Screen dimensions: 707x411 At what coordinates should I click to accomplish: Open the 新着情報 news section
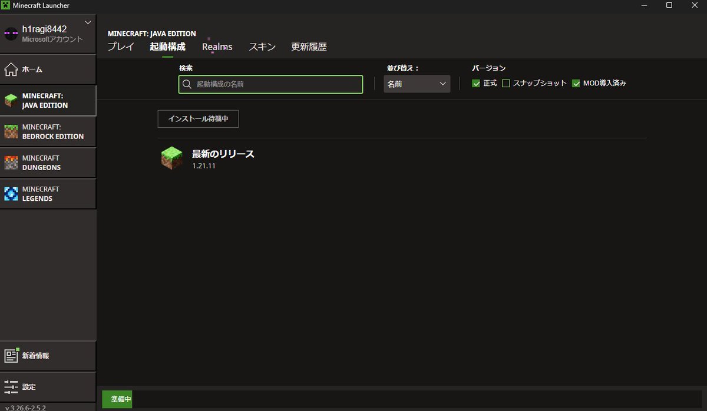48,356
